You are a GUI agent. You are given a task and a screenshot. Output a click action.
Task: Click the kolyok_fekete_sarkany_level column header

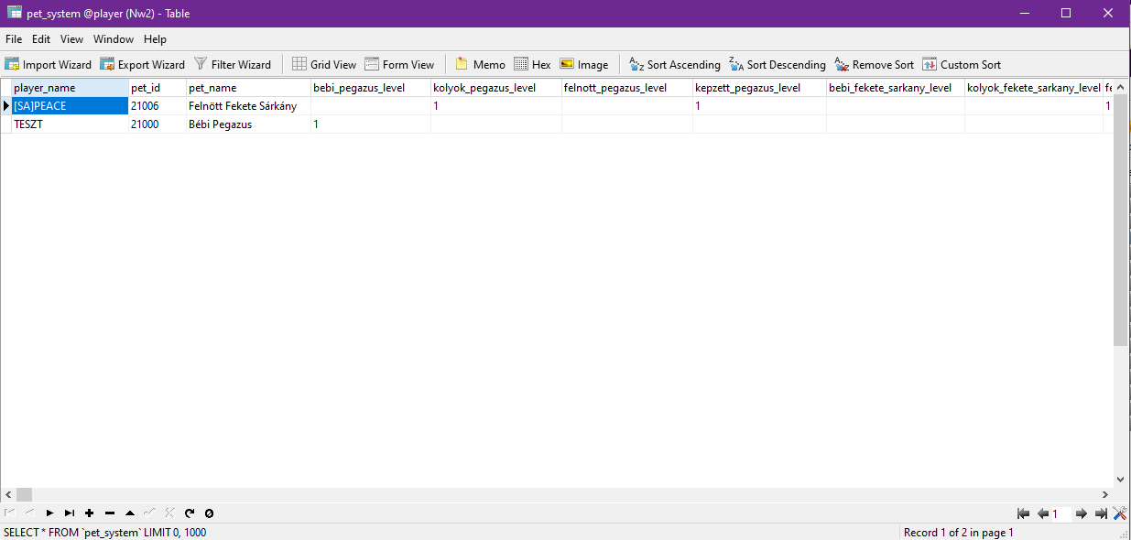click(x=1034, y=88)
